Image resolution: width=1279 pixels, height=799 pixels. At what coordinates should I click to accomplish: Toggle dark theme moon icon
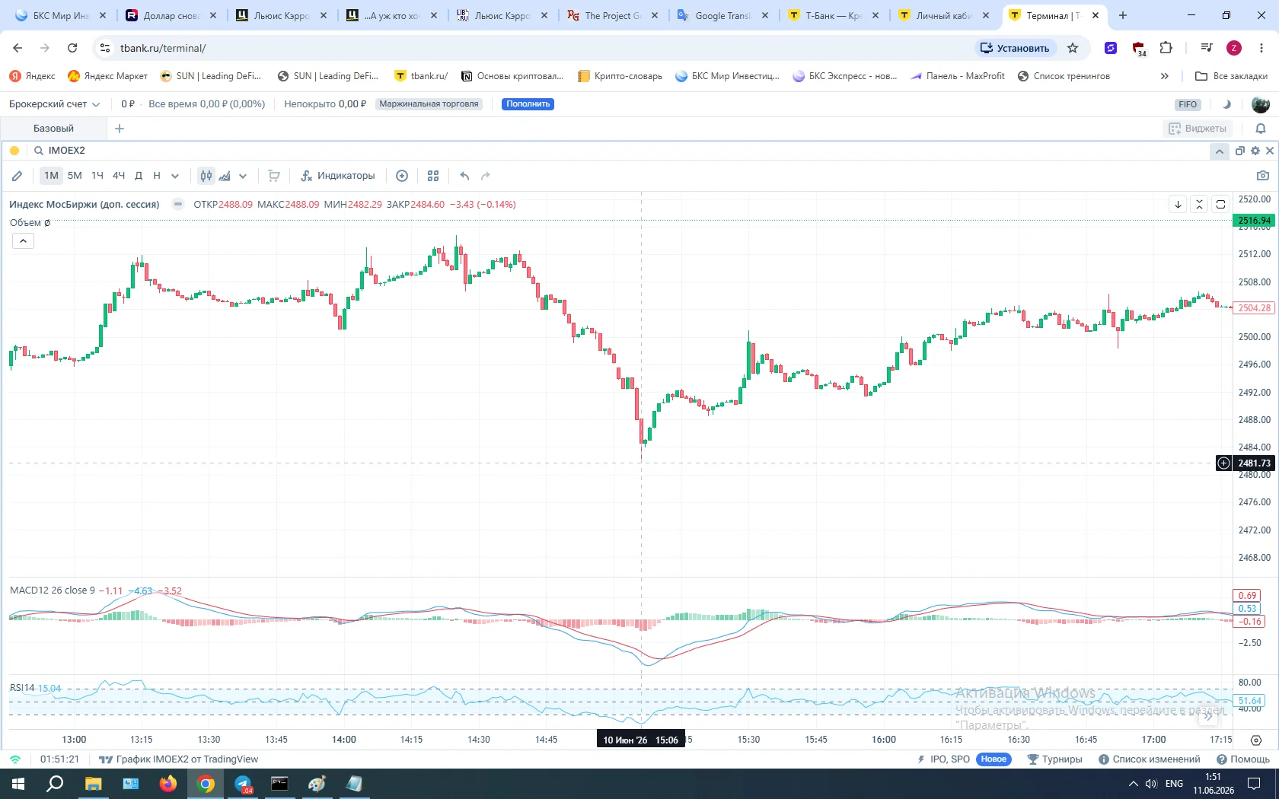pos(1226,104)
